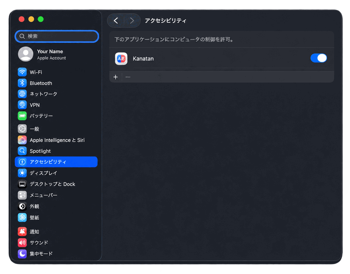
Task: Select the Kanatan row name
Action: [143, 59]
